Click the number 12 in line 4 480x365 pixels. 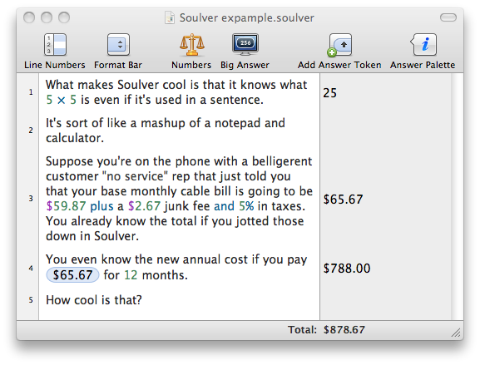tap(131, 275)
